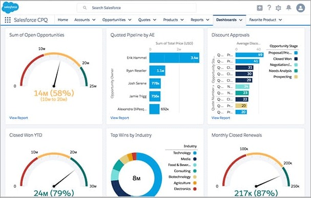The width and height of the screenshot is (311, 198).
Task: Click the Agriculture legend swatch
Action: tap(195, 183)
